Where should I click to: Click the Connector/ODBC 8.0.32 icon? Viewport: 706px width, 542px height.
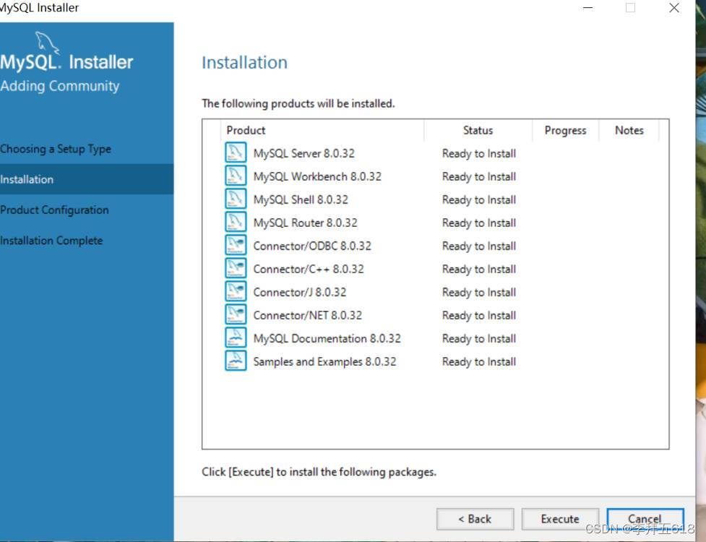pyautogui.click(x=236, y=245)
